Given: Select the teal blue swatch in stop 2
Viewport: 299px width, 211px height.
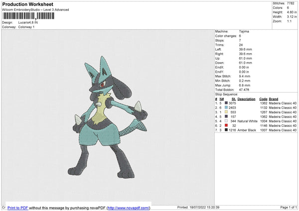Looking at the screenshot, I should click(226, 107).
